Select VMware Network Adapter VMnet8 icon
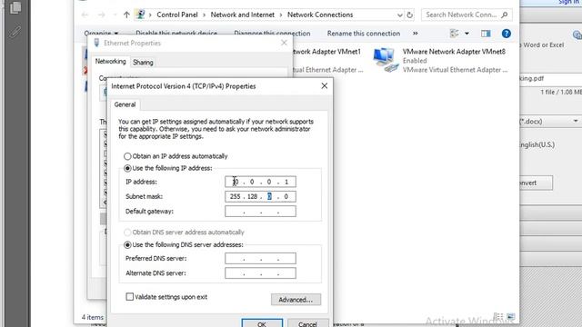This screenshot has width=582, height=327. click(x=386, y=60)
